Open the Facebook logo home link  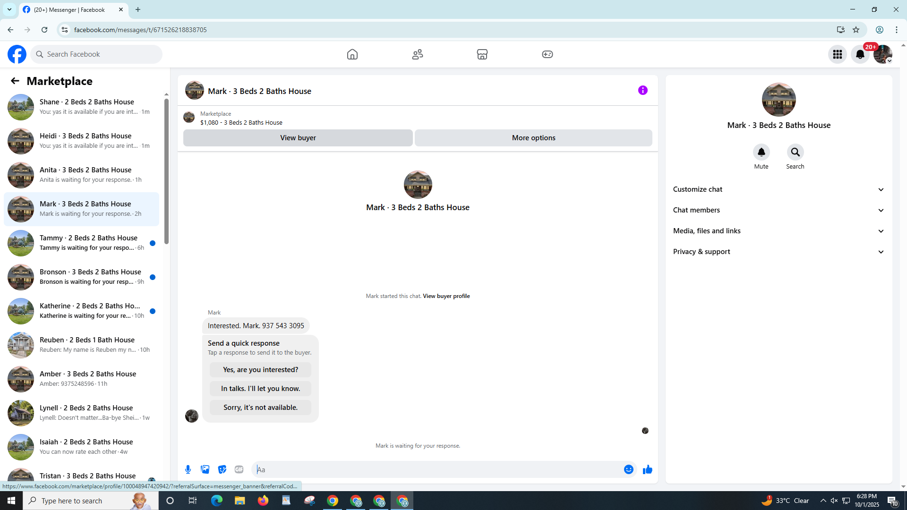click(17, 54)
